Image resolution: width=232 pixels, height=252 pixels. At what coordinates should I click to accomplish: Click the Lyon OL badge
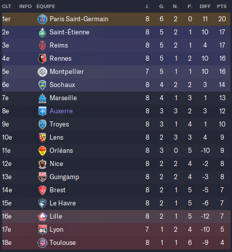[x=42, y=230]
